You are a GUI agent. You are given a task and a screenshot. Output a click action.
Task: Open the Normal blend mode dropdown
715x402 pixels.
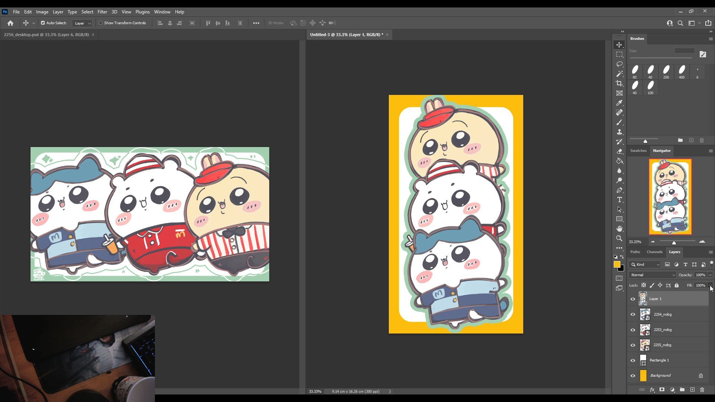652,275
